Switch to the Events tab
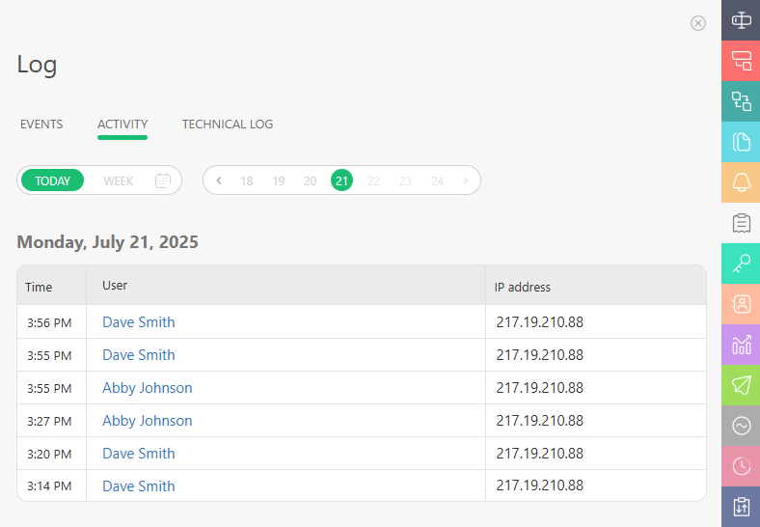Screen dimensions: 760x527 point(41,125)
